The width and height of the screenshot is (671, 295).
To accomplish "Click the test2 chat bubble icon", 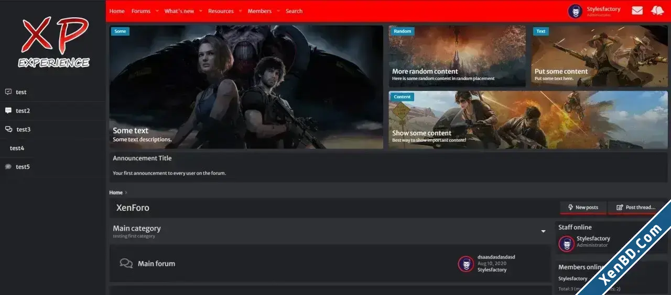I will click(x=8, y=110).
